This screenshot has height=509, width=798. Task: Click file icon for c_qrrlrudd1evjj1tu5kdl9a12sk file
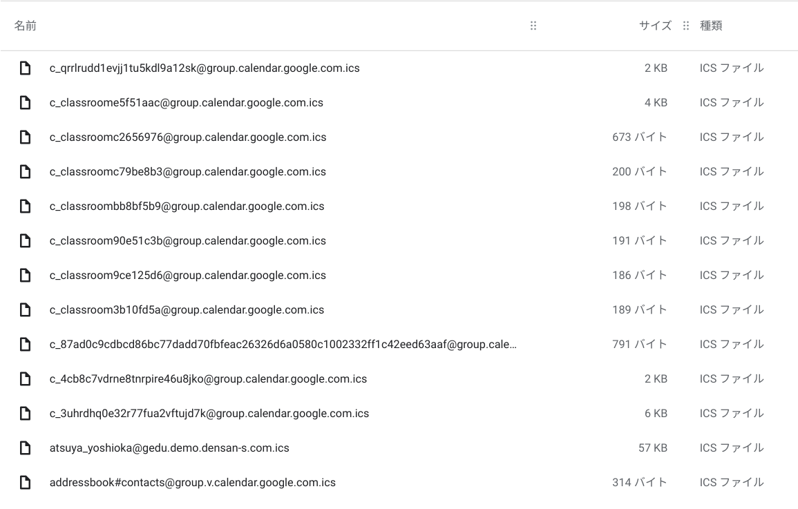click(25, 68)
